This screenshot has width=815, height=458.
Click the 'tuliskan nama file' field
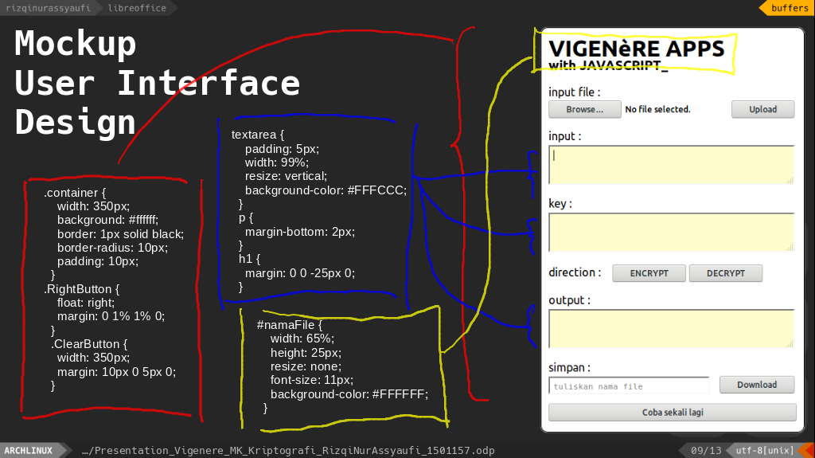pyautogui.click(x=629, y=386)
